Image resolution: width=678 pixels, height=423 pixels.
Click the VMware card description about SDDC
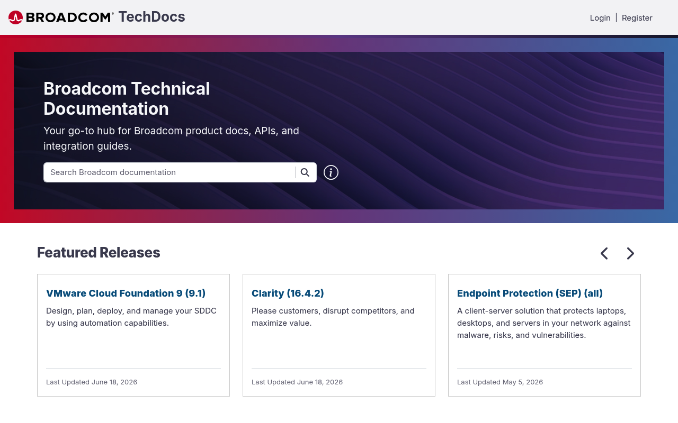tap(131, 317)
